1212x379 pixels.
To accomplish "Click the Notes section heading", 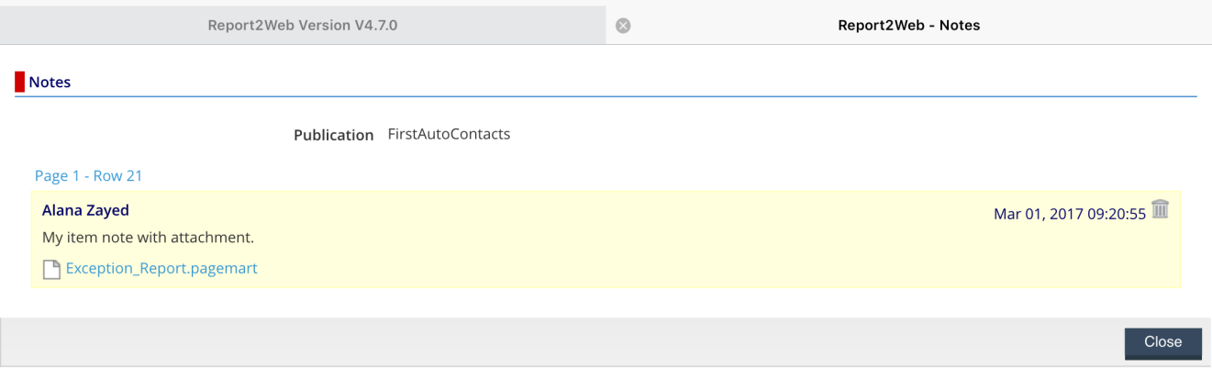I will pyautogui.click(x=50, y=82).
